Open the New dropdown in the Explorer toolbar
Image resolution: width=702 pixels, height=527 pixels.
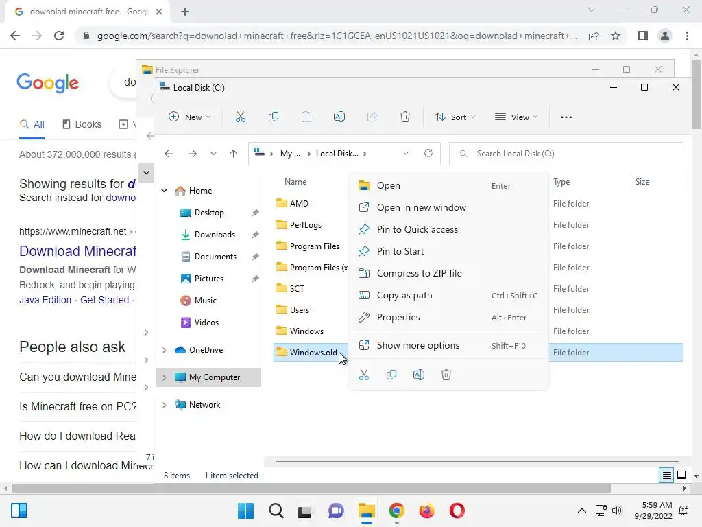click(x=189, y=117)
